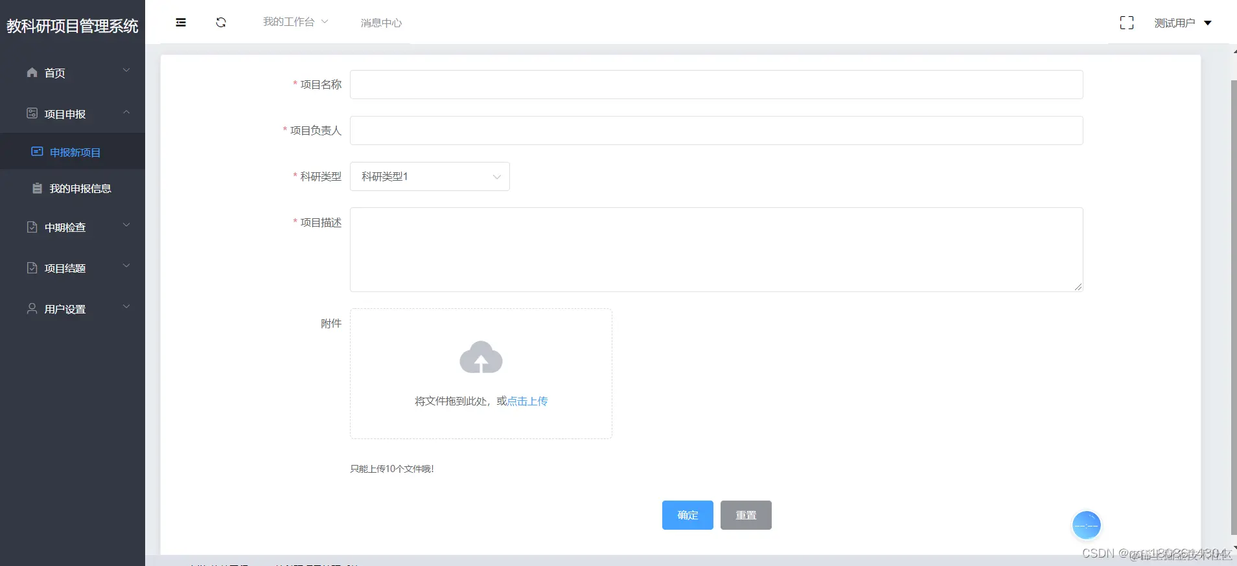Open 我的申报信息 in the sidebar
The width and height of the screenshot is (1237, 566).
(x=73, y=188)
